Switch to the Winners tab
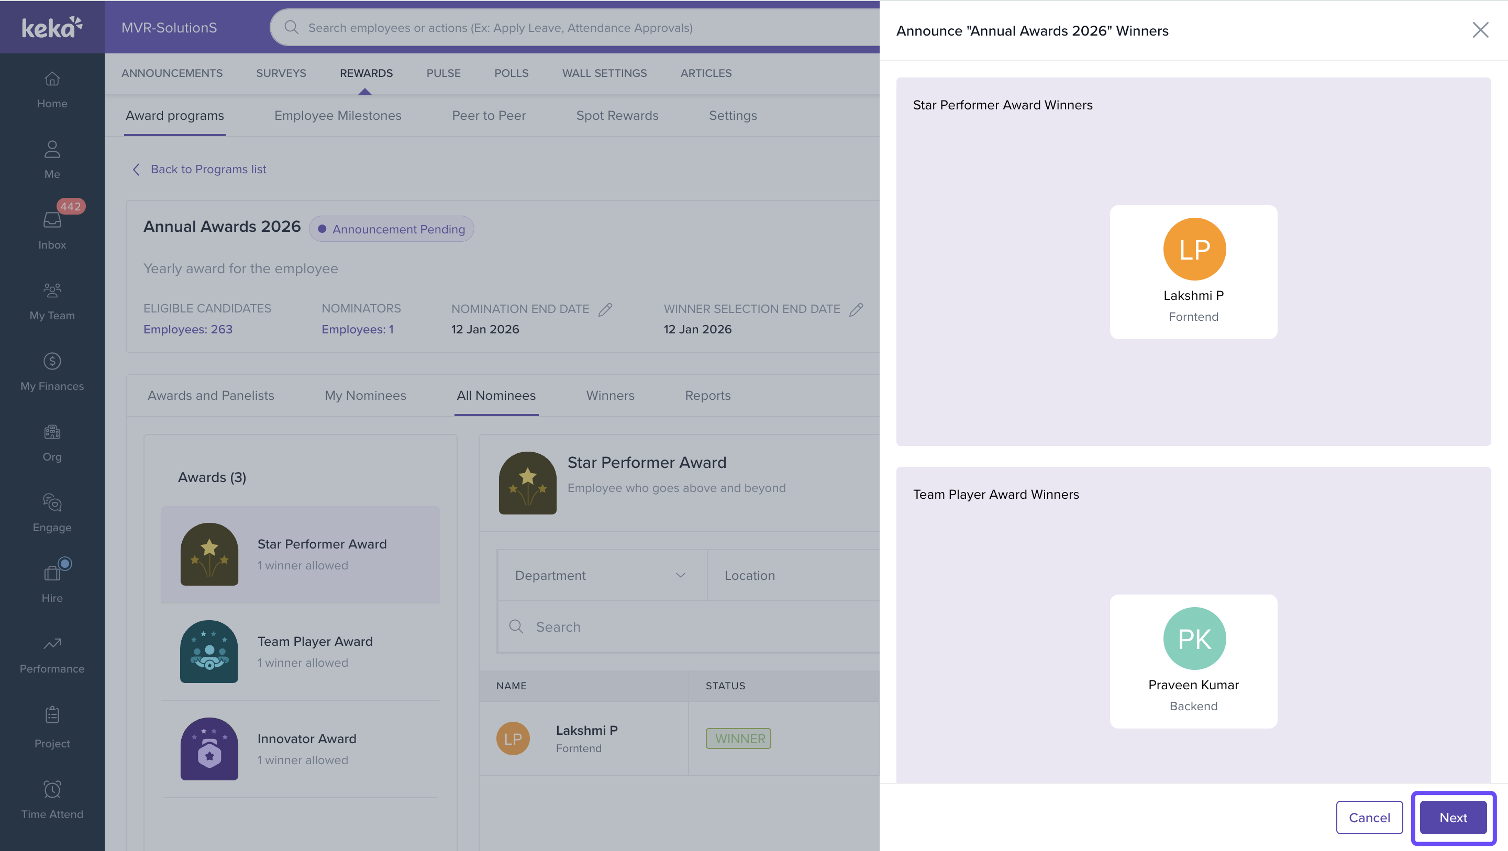This screenshot has height=851, width=1508. (x=609, y=396)
